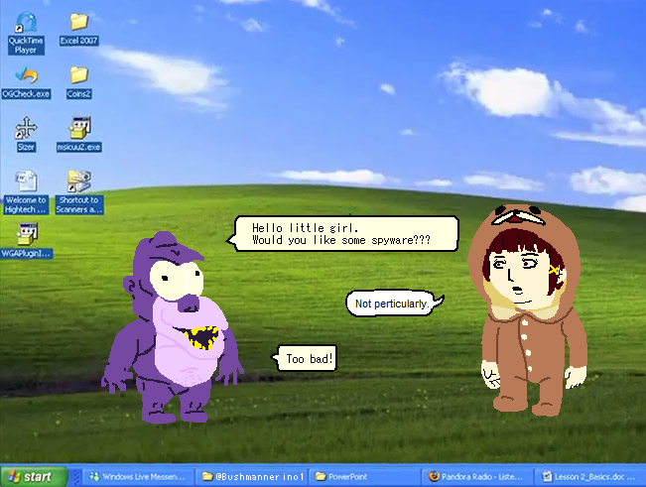646x487 pixels.
Task: Switch to Windows Live Messenger taskbar button
Action: (138, 477)
